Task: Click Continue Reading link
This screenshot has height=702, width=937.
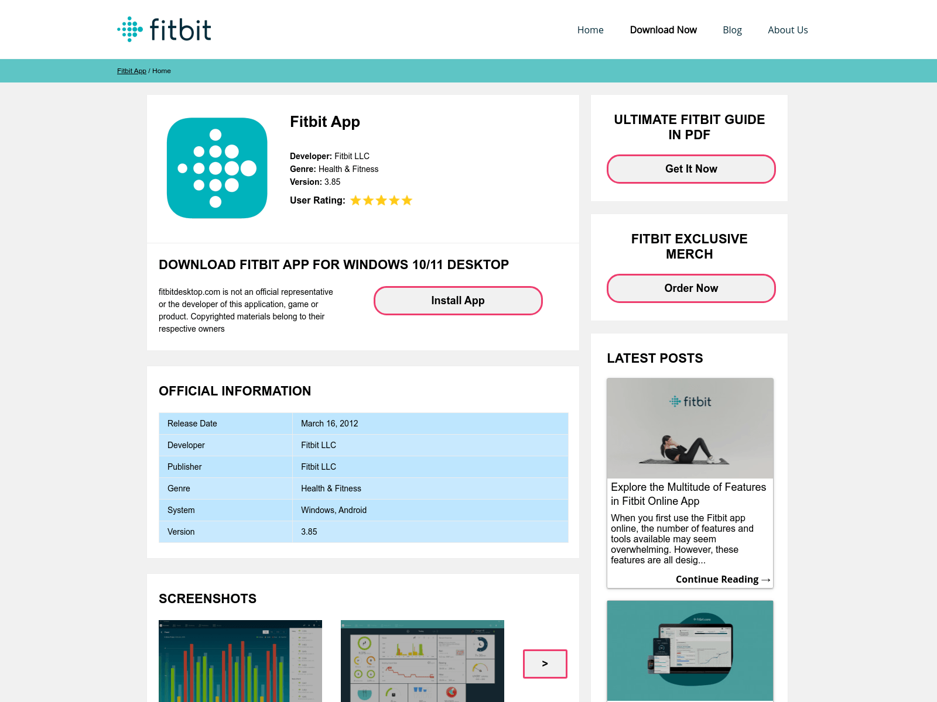Action: point(723,579)
